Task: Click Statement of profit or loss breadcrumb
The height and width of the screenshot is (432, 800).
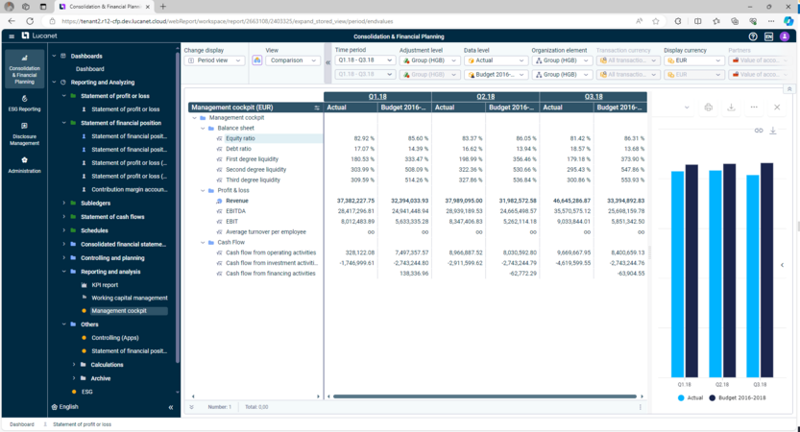Action: click(x=82, y=424)
